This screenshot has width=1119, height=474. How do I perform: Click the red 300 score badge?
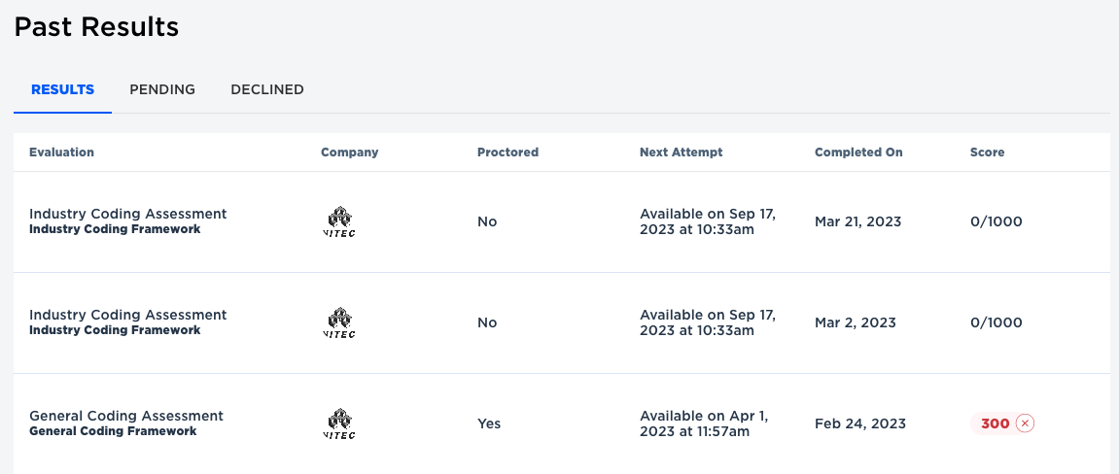pos(1002,423)
